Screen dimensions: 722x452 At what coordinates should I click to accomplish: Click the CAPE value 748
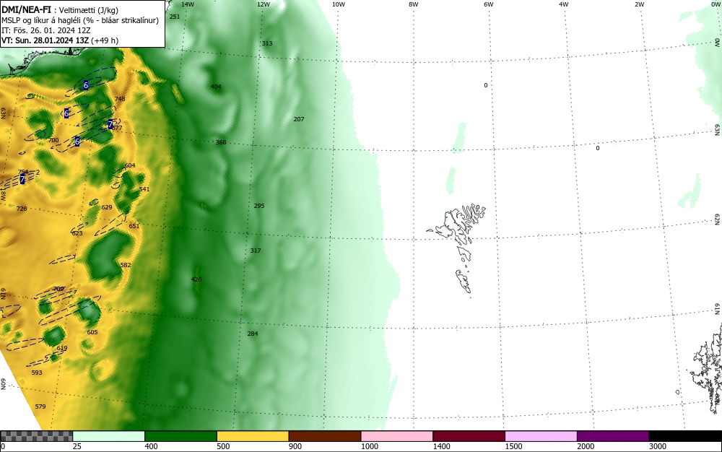point(120,99)
